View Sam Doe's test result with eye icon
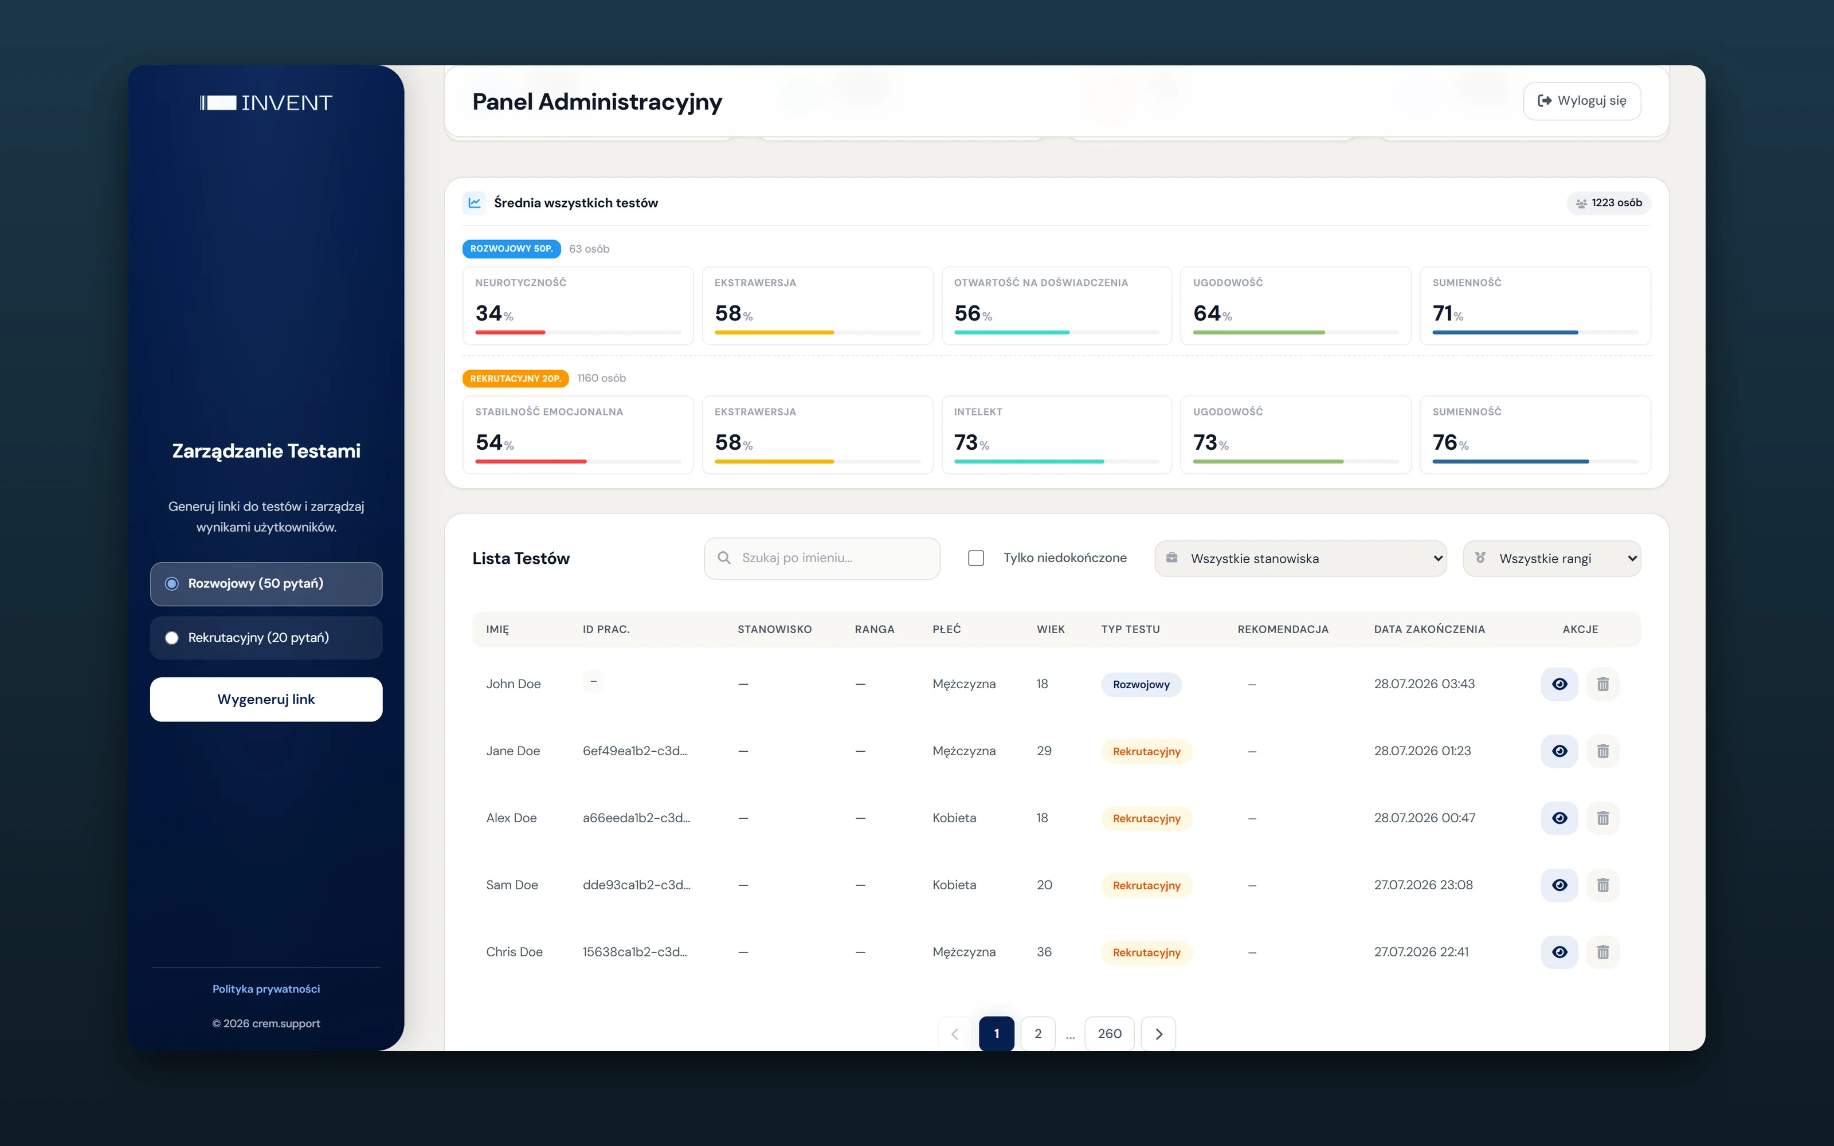 [x=1559, y=885]
